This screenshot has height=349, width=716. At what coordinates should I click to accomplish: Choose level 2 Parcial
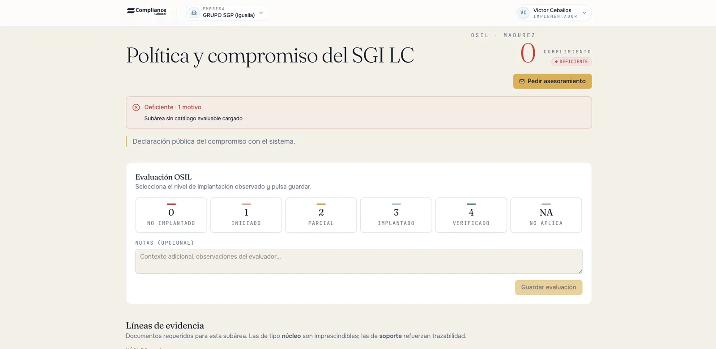[321, 215]
